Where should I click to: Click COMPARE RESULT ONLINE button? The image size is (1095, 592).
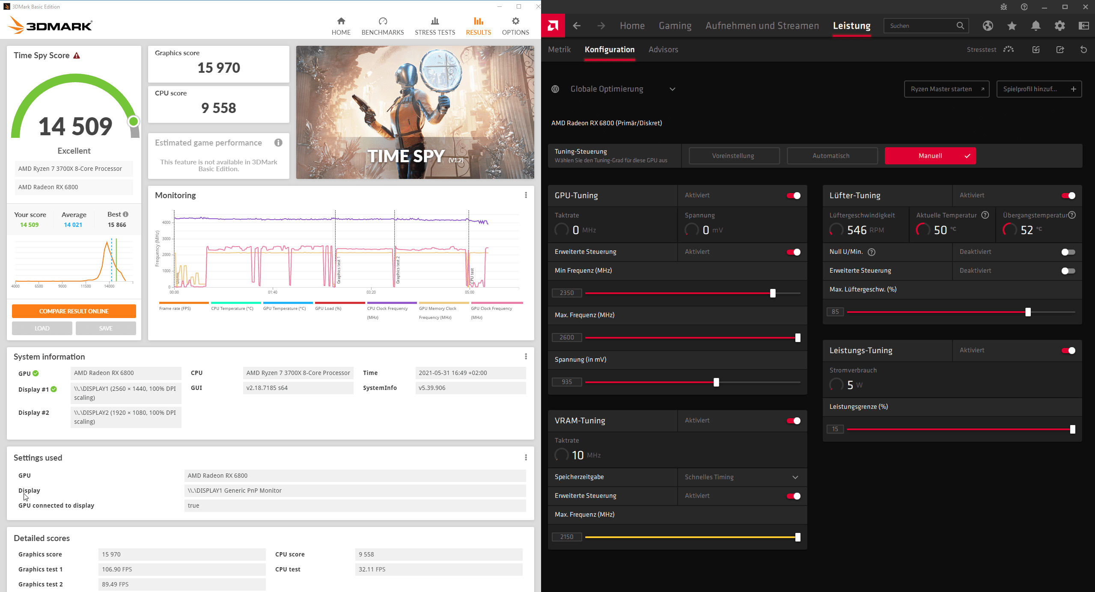point(74,311)
